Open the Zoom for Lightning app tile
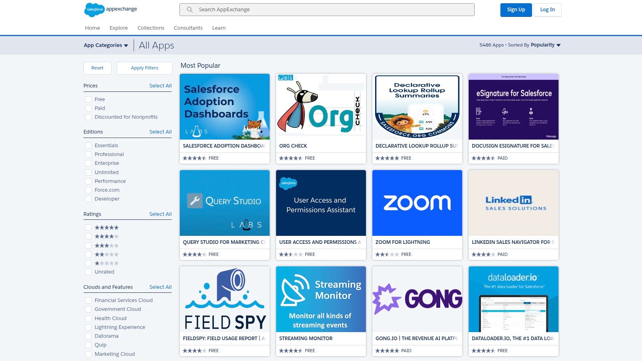 pyautogui.click(x=417, y=203)
